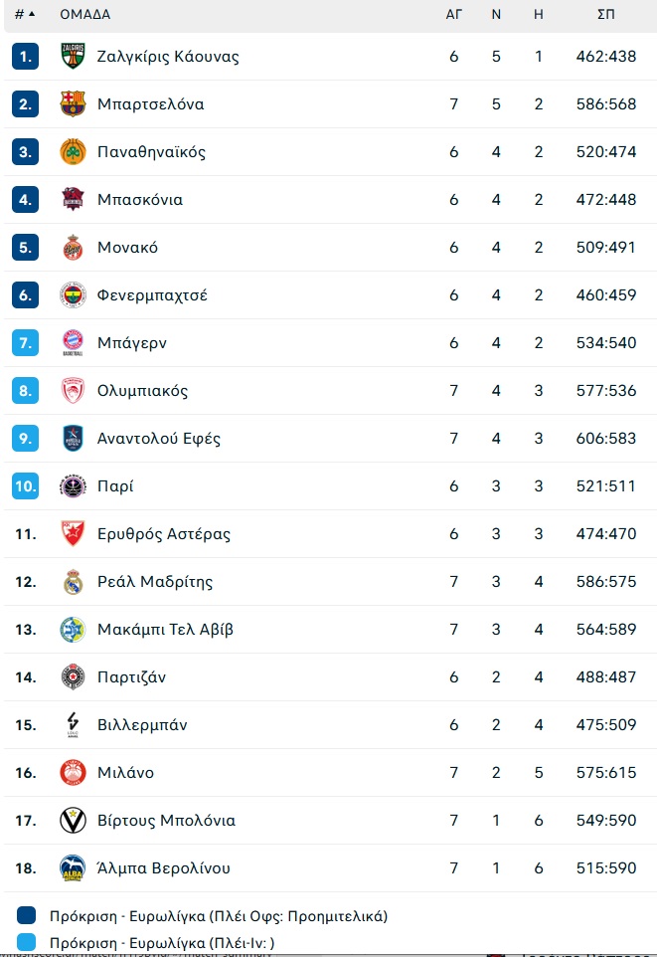The image size is (657, 957).
Task: Open the Ερυθρός Αστέρας team link
Action: click(164, 534)
